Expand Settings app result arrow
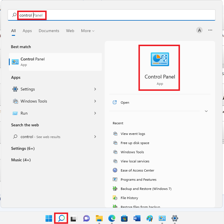The image size is (224, 224). click(95, 89)
